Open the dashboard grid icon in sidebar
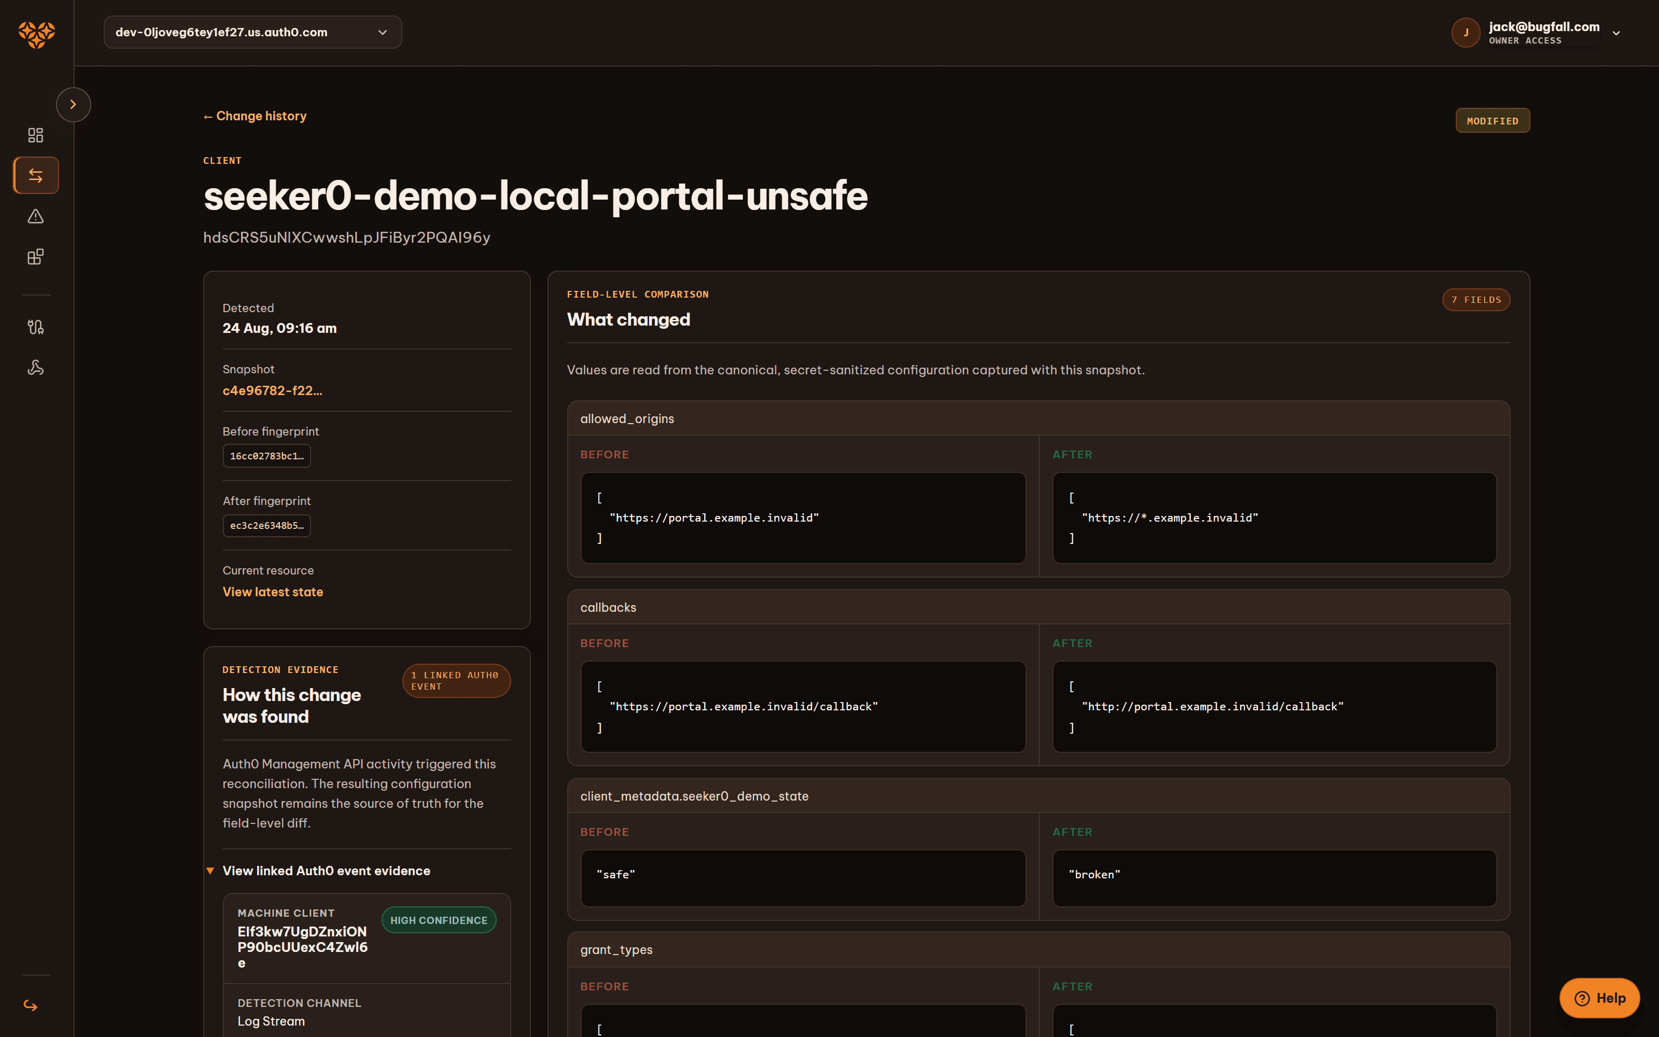The height and width of the screenshot is (1037, 1659). pyautogui.click(x=36, y=135)
